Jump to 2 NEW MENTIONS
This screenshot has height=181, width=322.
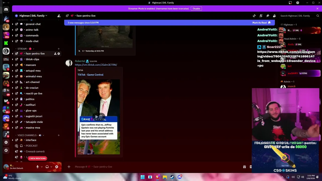point(37,158)
